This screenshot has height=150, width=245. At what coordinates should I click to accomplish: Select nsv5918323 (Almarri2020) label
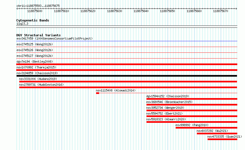(x=166, y=119)
